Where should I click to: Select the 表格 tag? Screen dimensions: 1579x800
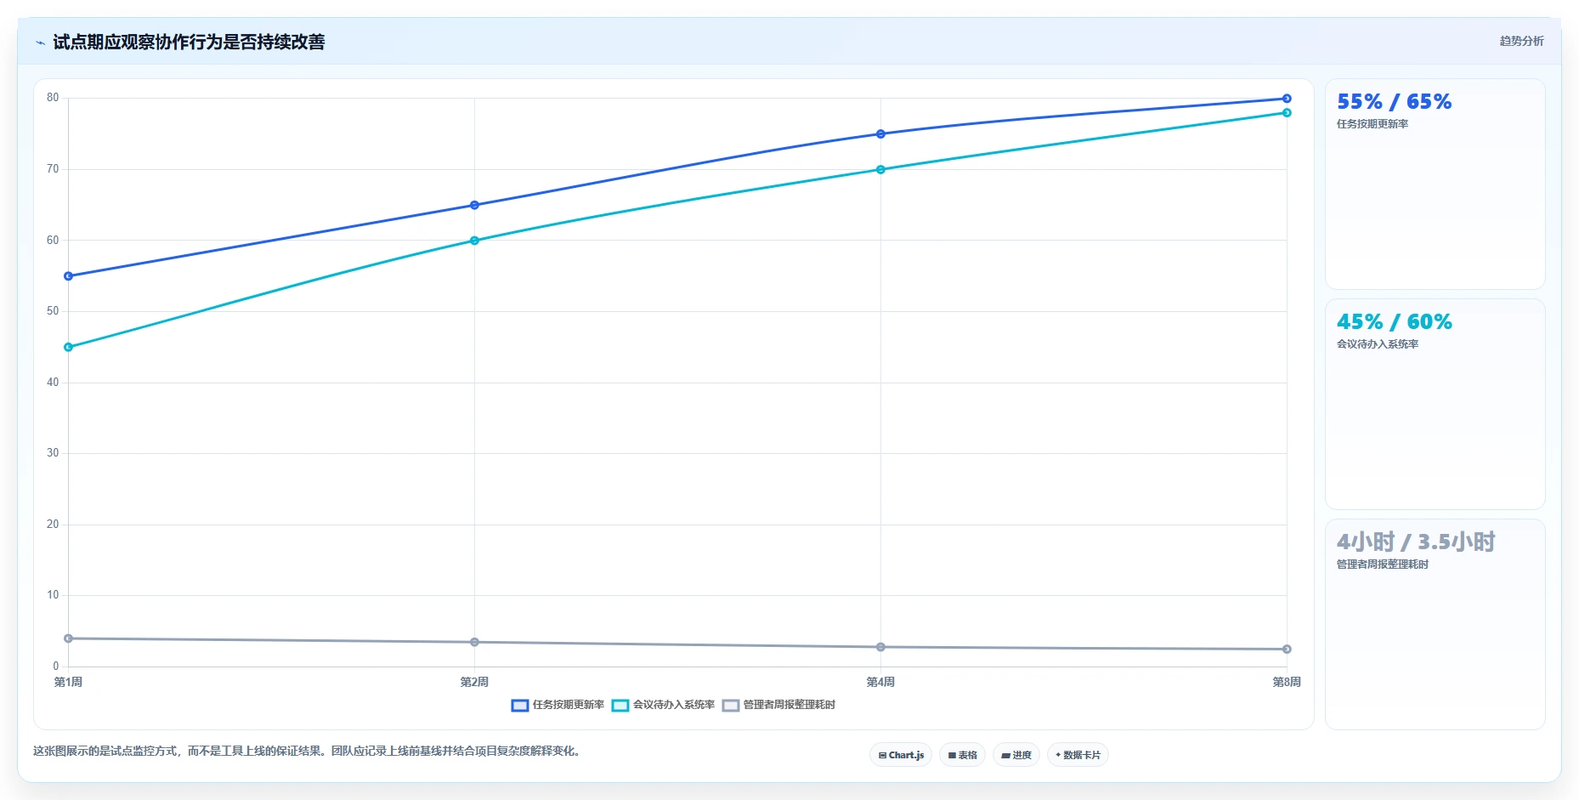(962, 755)
